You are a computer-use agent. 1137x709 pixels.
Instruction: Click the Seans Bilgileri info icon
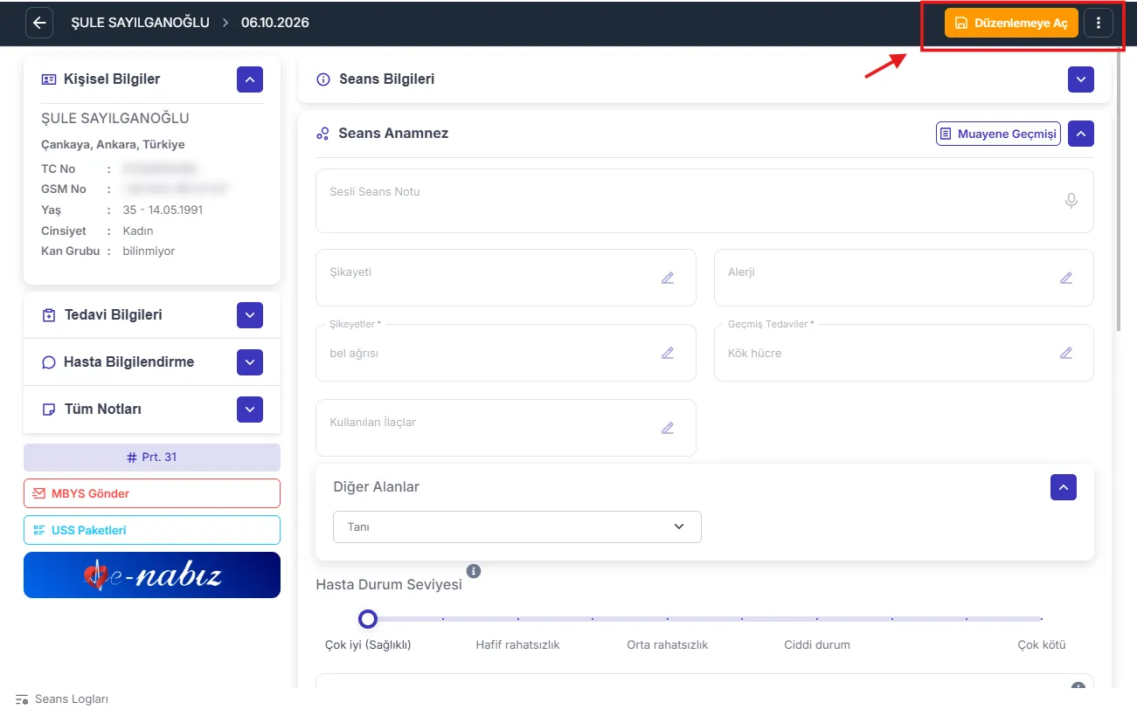click(x=322, y=79)
